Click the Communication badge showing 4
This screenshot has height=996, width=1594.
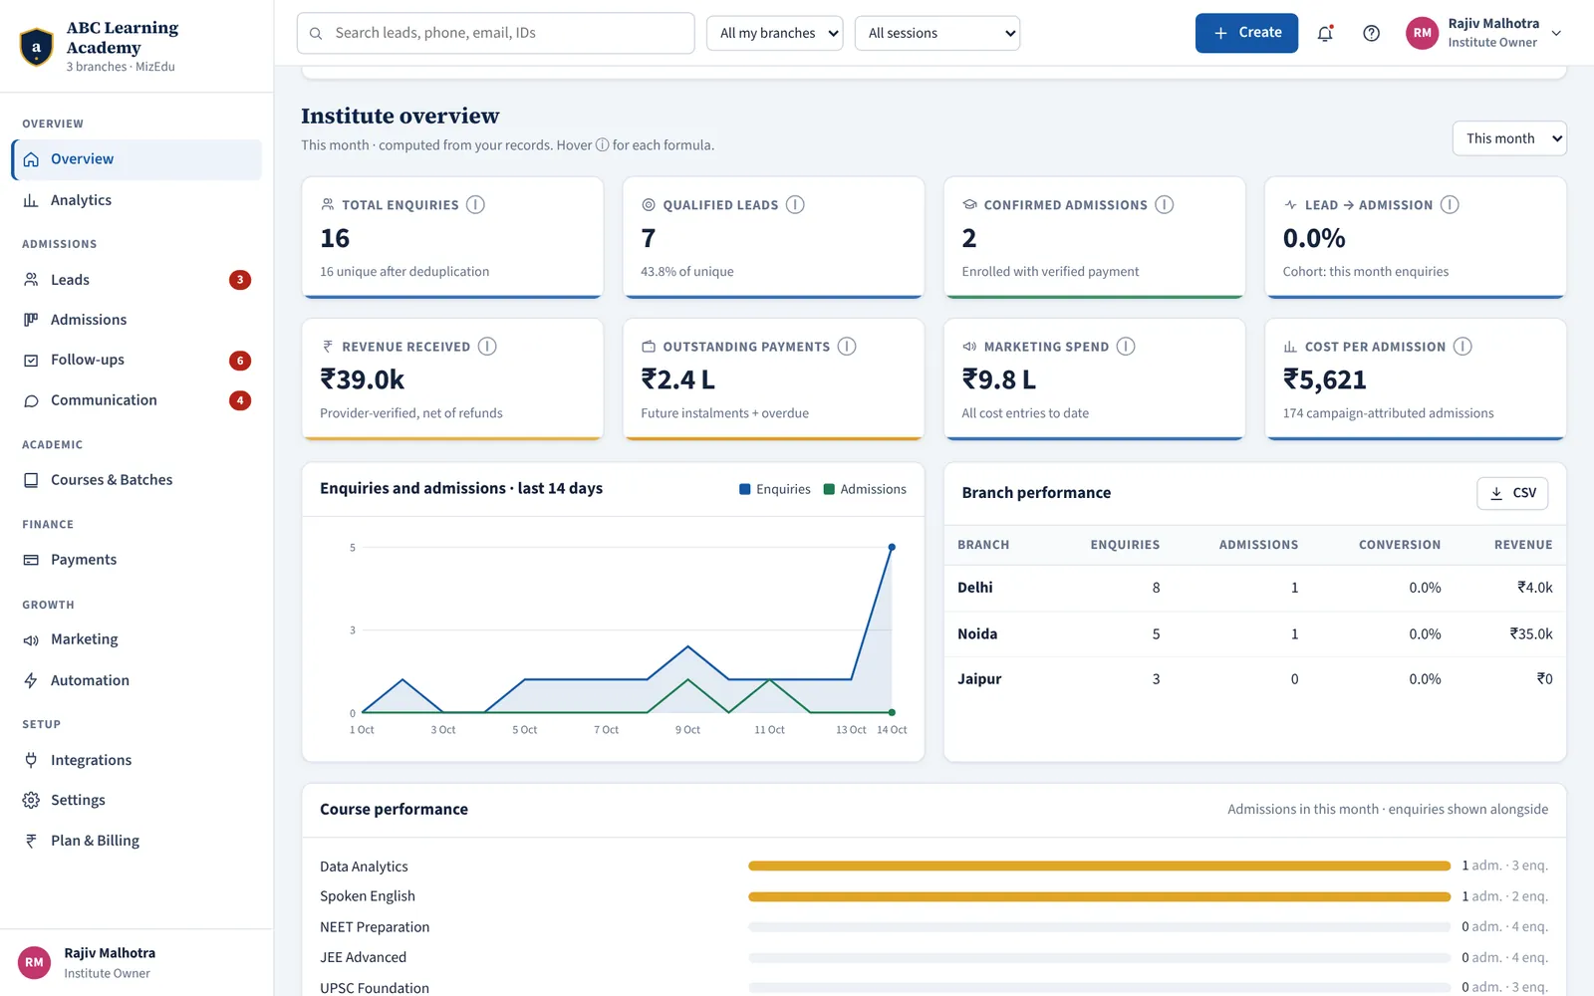click(240, 400)
